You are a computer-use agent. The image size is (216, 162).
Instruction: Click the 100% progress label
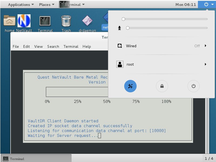point(166,102)
